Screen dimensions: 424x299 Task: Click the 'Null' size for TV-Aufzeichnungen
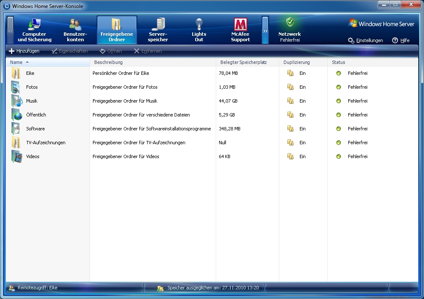tap(222, 143)
